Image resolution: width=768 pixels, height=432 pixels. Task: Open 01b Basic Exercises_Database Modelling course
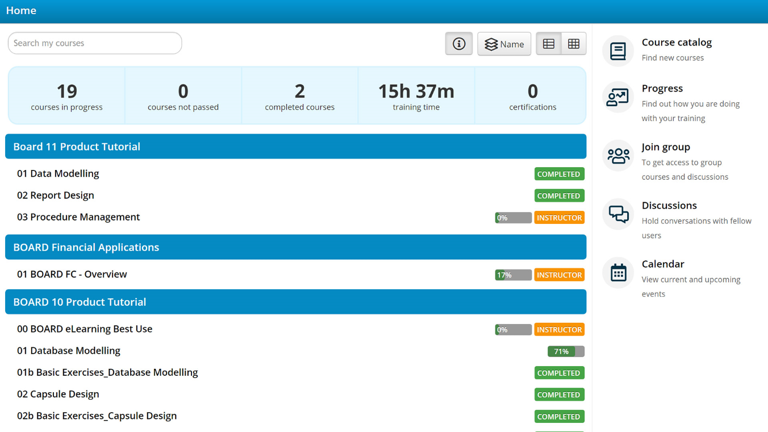107,372
